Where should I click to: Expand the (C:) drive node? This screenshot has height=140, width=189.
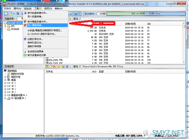click(x=5, y=83)
